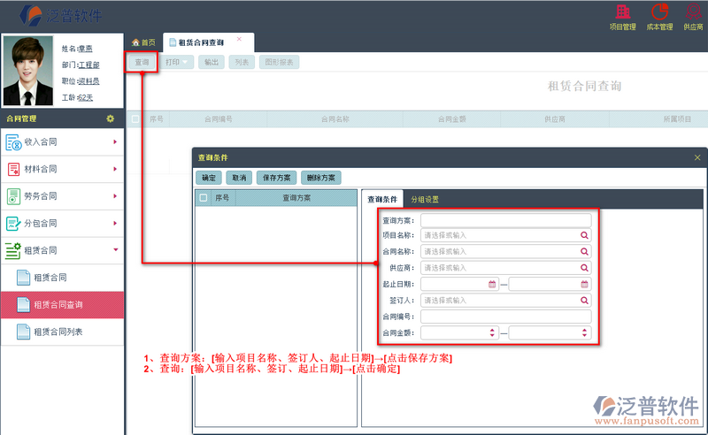The height and width of the screenshot is (435, 708).
Task: Click the 部门 工程部 link
Action: tap(88, 65)
